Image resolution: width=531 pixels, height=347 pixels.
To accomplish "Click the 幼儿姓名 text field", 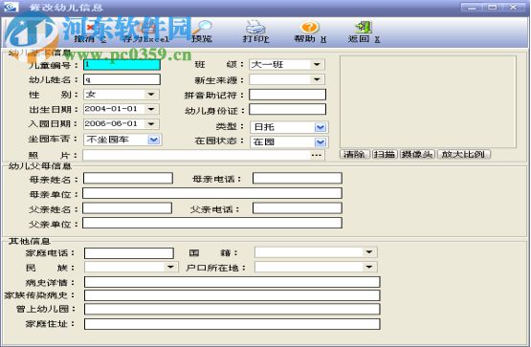I will click(x=122, y=79).
